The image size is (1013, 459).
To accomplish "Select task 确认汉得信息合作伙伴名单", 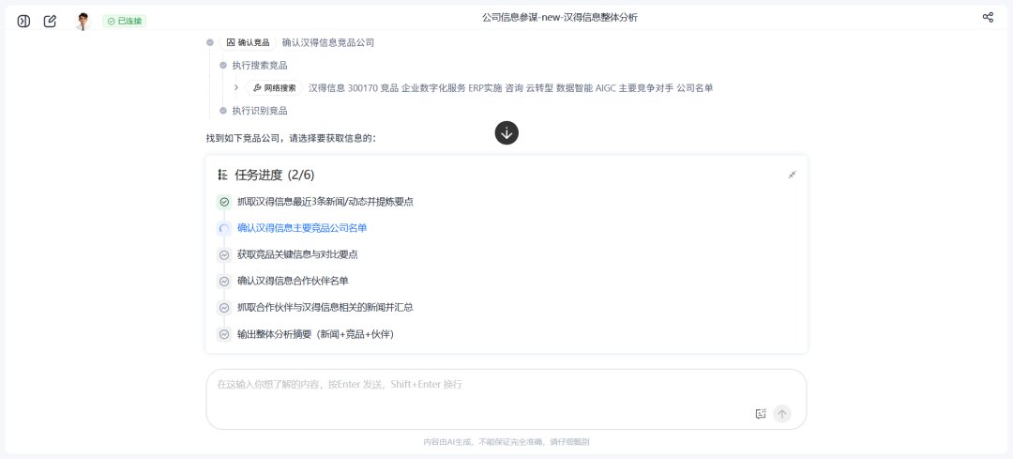I will pos(293,282).
